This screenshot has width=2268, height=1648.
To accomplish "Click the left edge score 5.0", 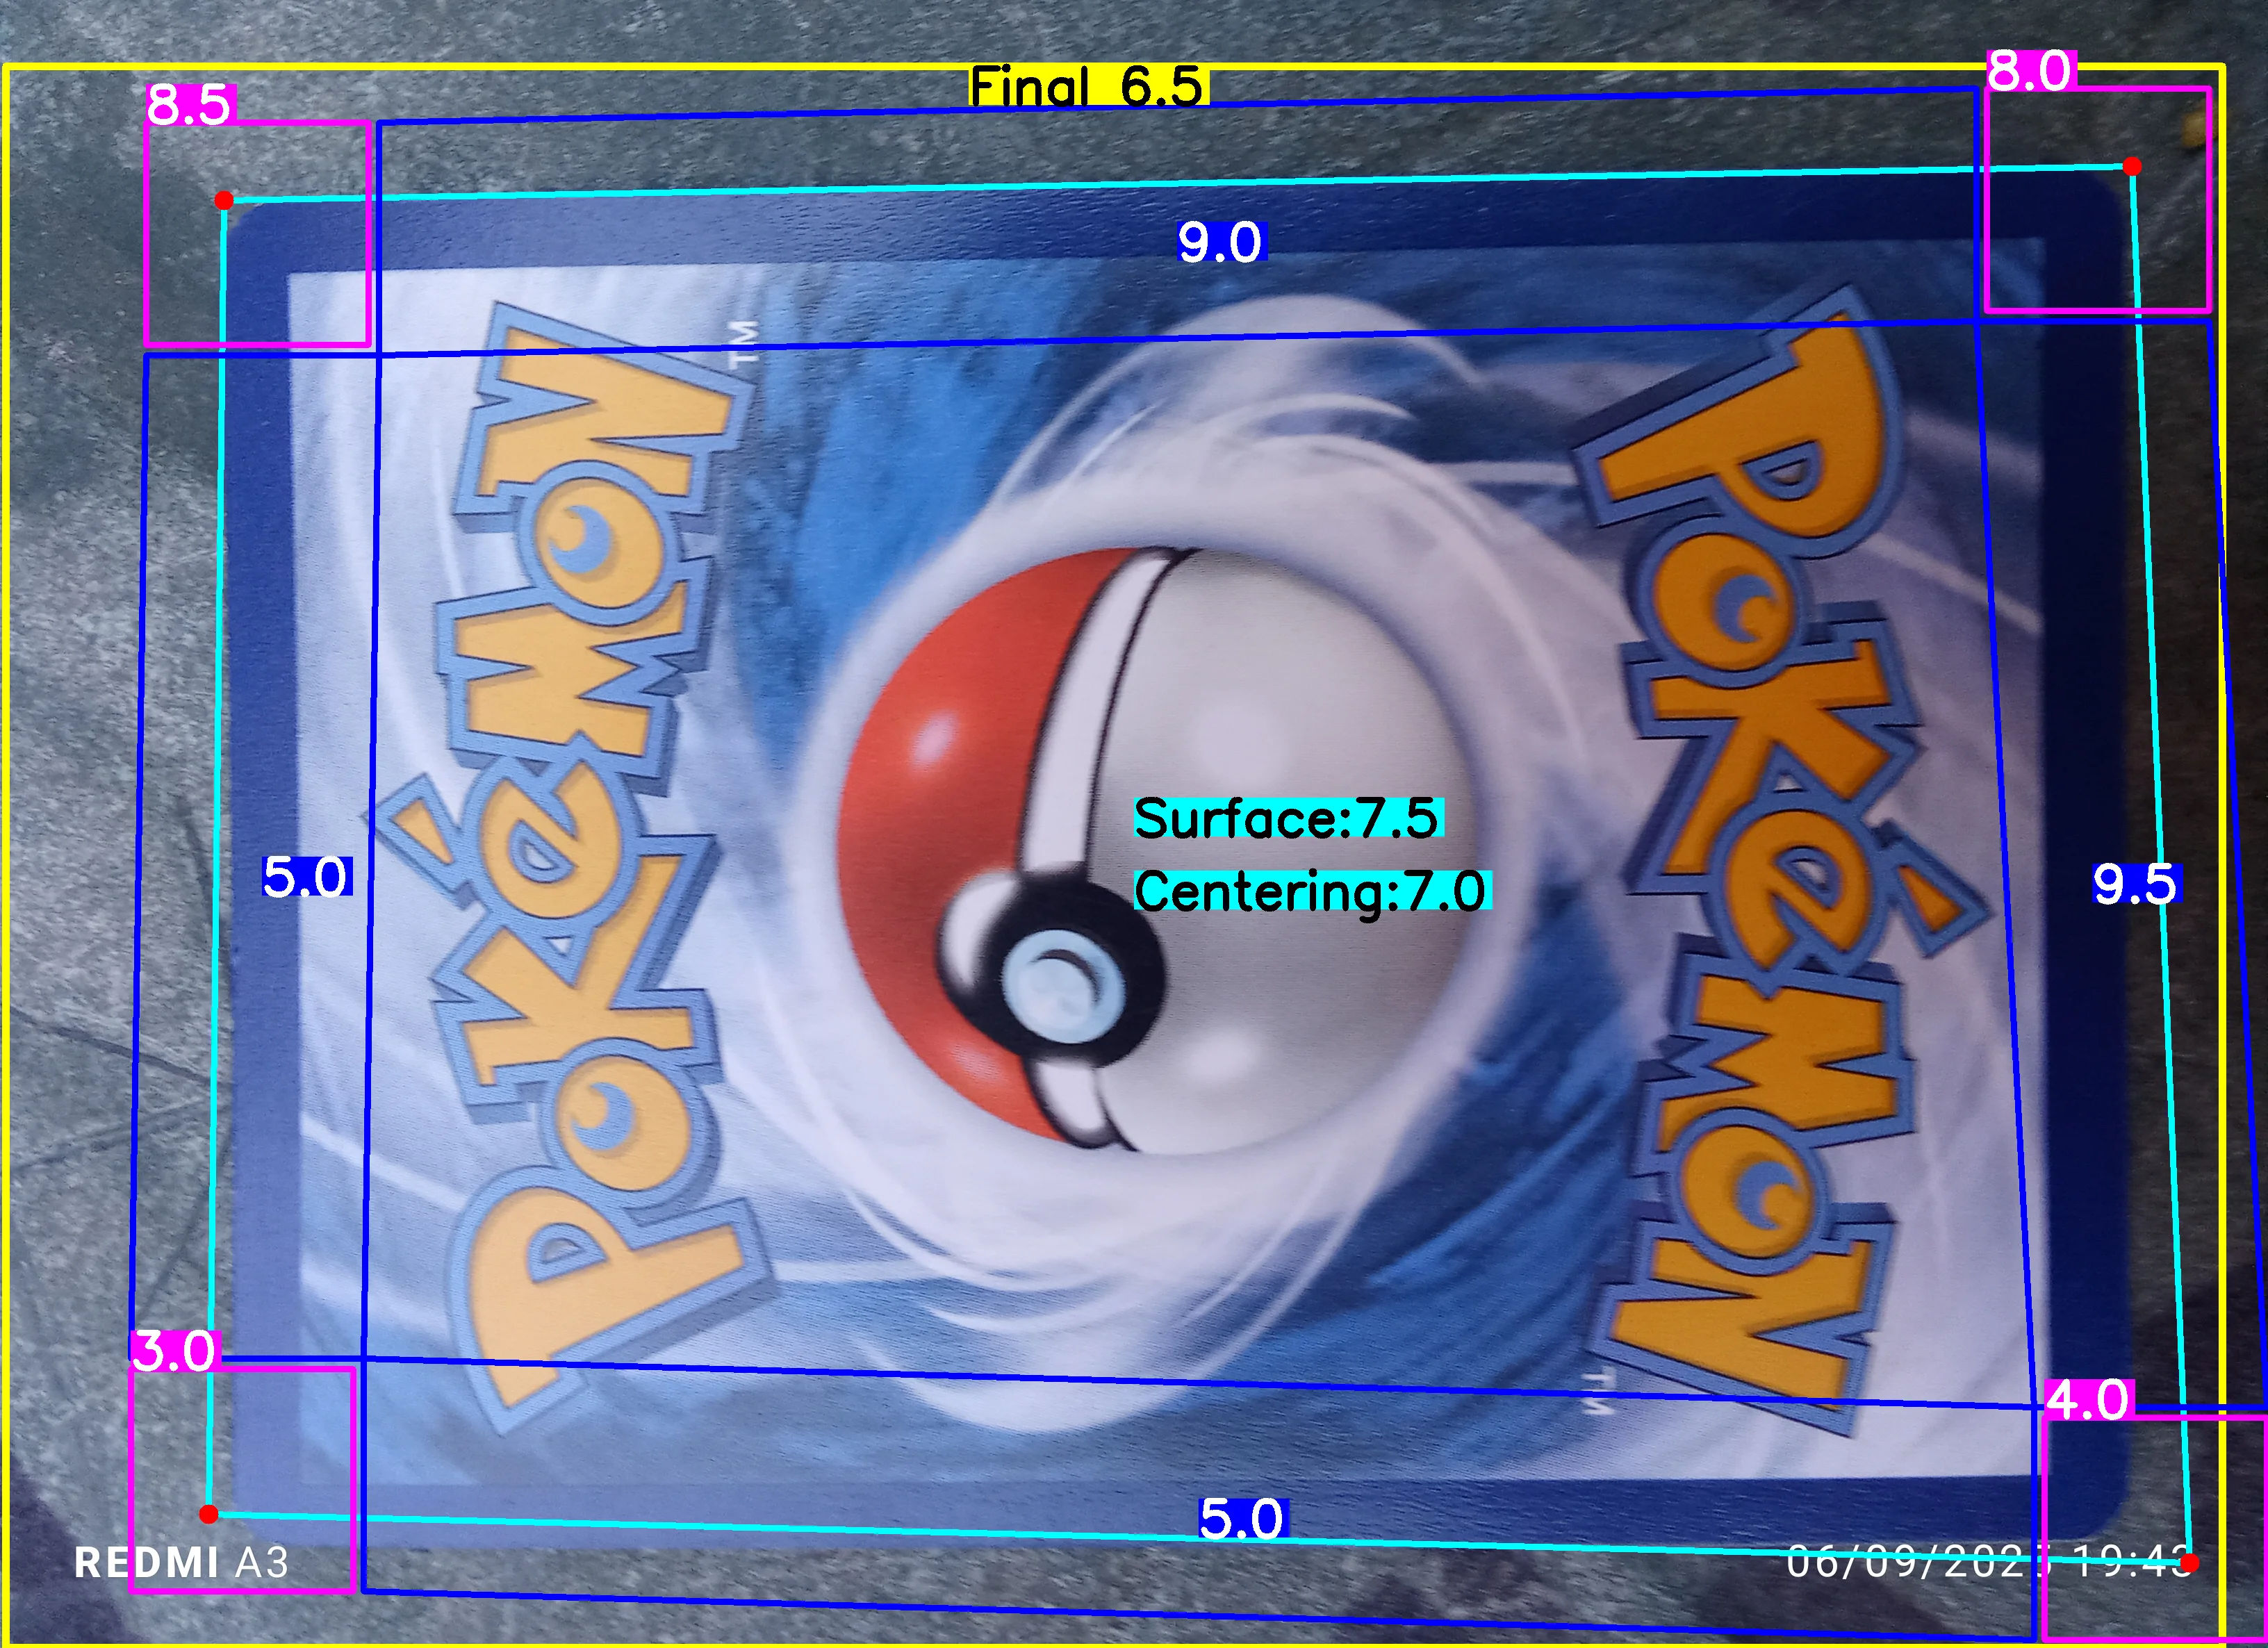I will 306,877.
